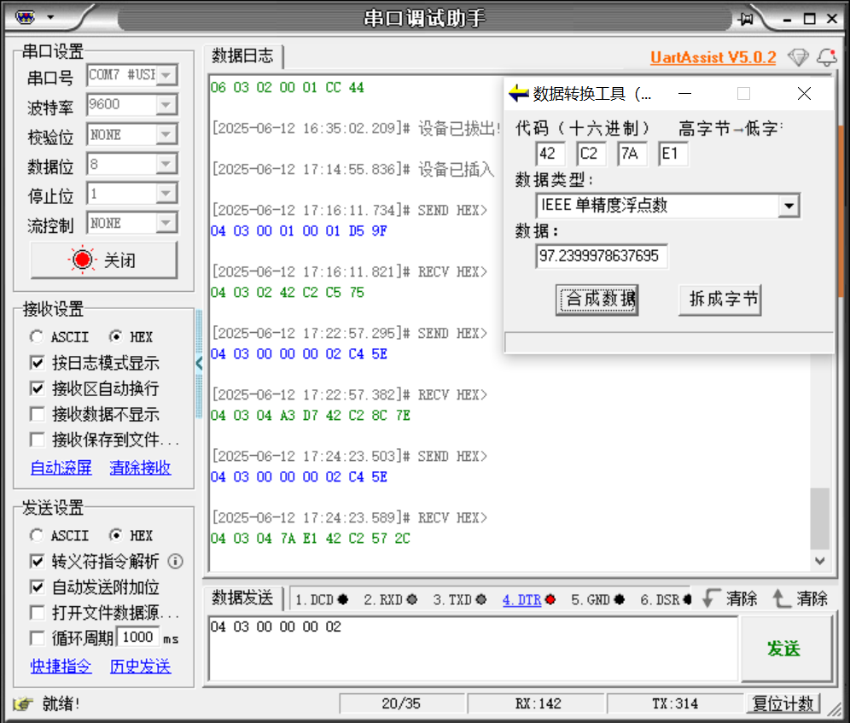
Task: Click the float data value field
Action: click(601, 256)
